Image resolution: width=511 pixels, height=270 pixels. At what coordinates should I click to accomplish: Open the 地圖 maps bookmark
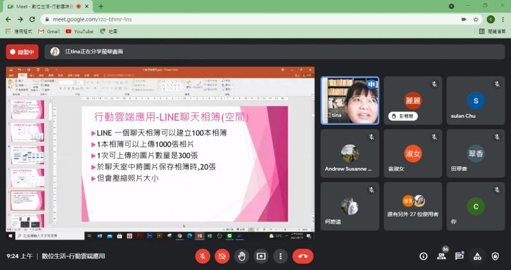coord(109,31)
